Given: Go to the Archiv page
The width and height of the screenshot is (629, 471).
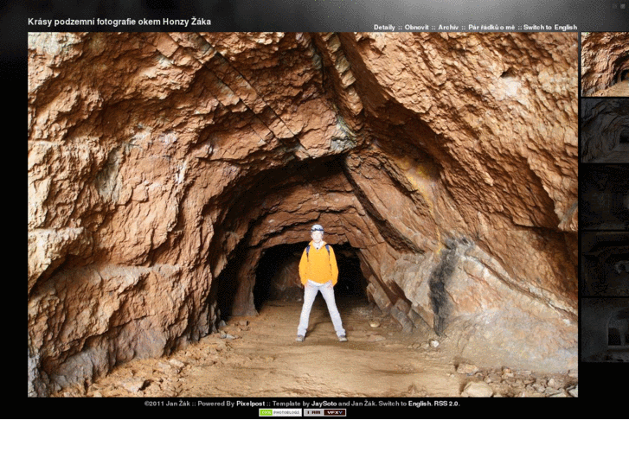Looking at the screenshot, I should pyautogui.click(x=448, y=28).
